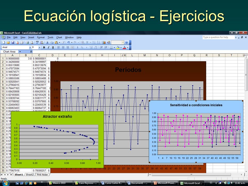Switch to the Sheet2 tab
Screen dimensions: 248x186
point(30,175)
